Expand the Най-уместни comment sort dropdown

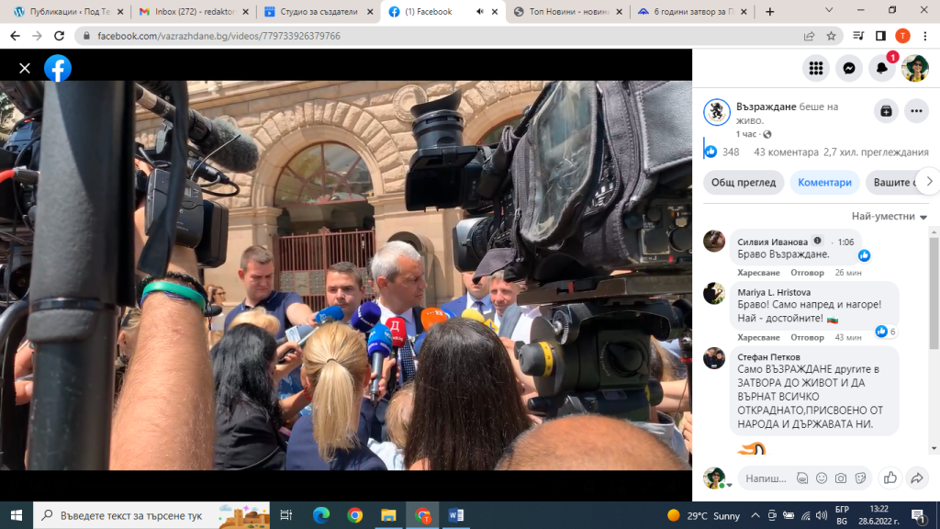tap(890, 217)
